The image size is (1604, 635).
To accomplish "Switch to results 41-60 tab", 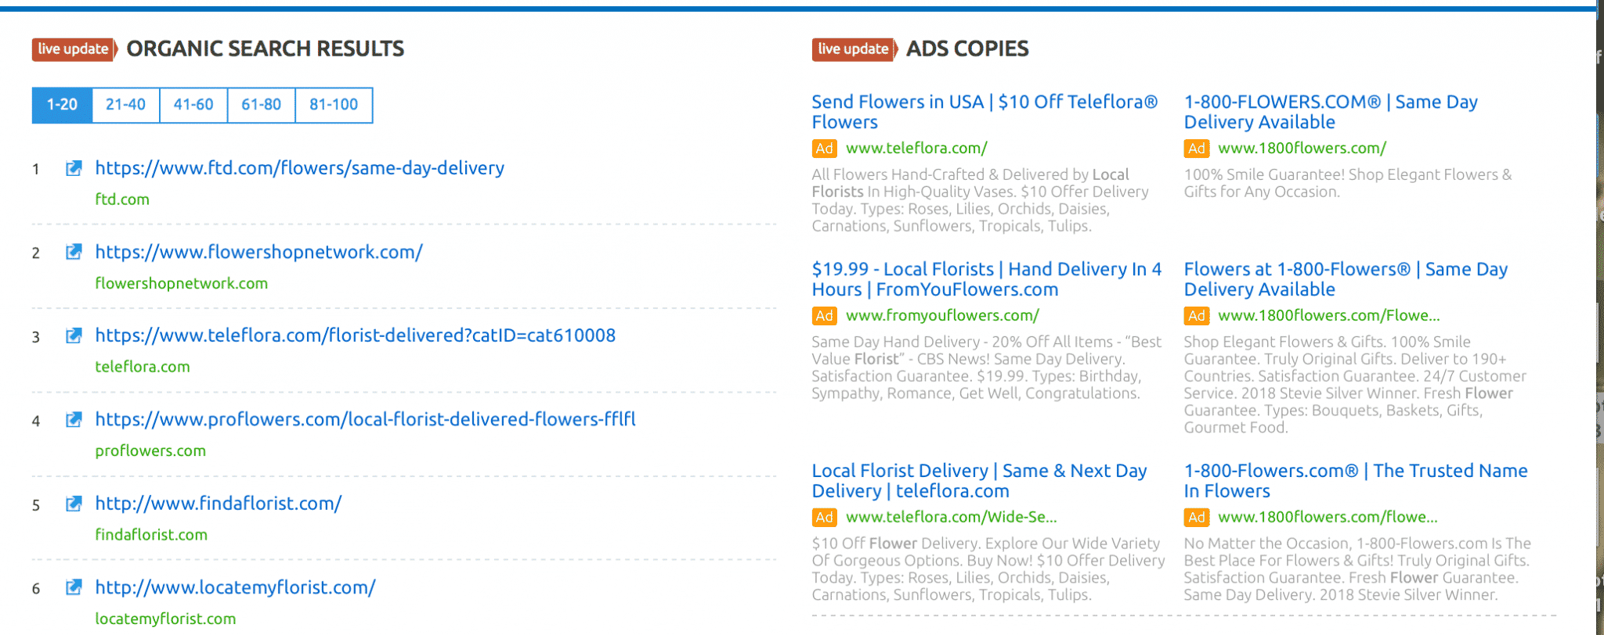I will pos(193,105).
